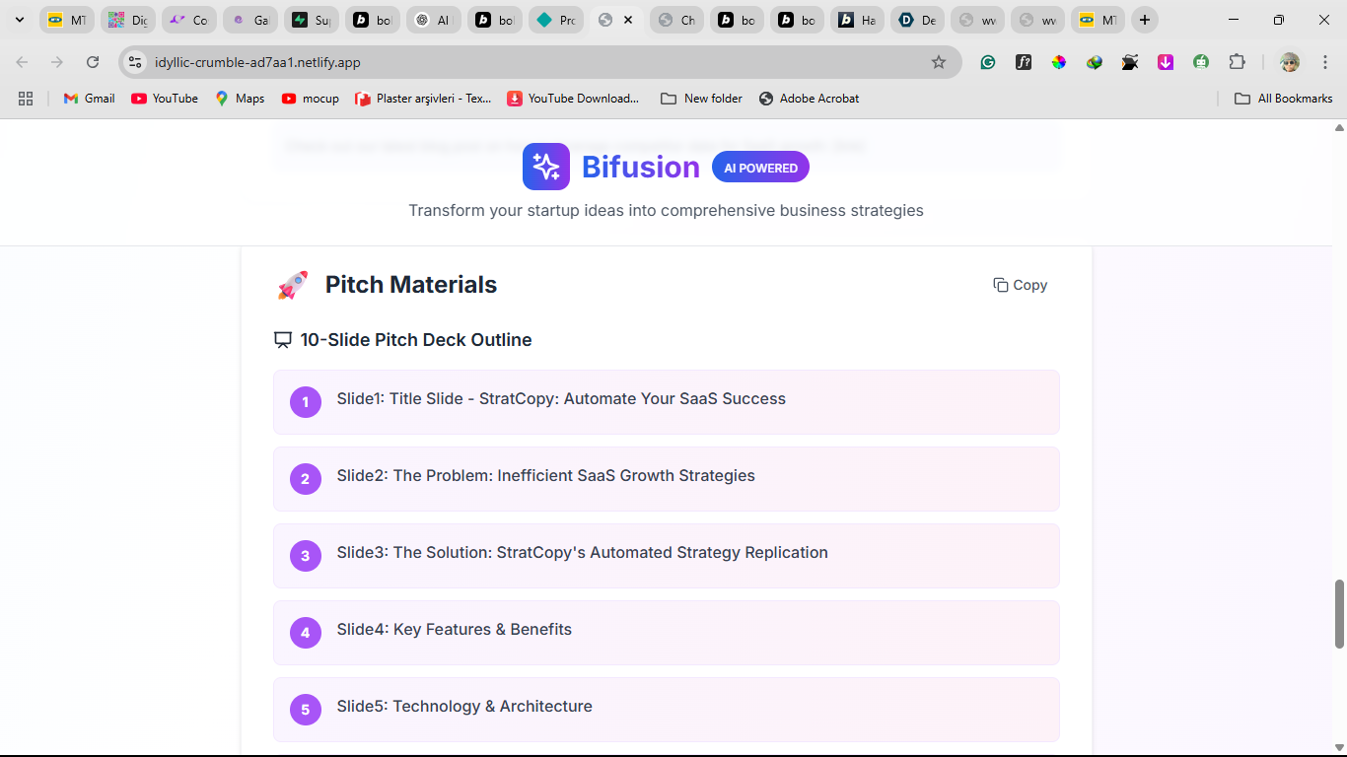This screenshot has height=757, width=1347.
Task: Open the red download arrow extension icon
Action: tap(1166, 62)
